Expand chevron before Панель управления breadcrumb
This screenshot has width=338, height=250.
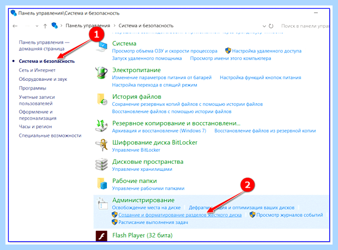pos(61,26)
